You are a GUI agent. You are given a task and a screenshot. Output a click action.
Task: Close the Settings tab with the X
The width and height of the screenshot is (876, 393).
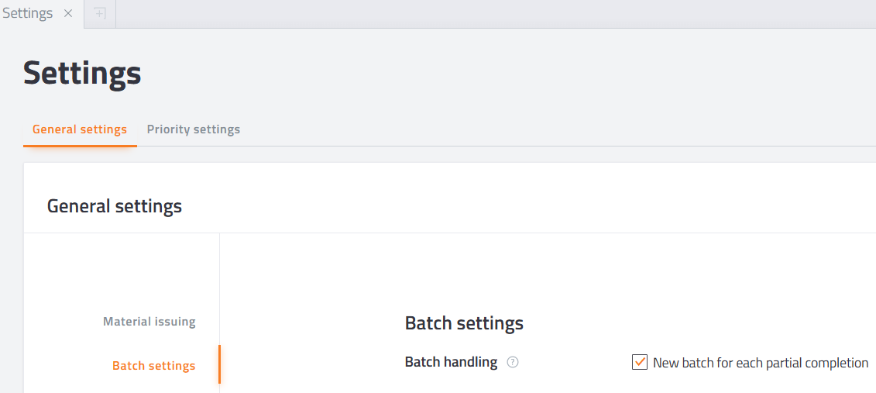click(x=68, y=13)
